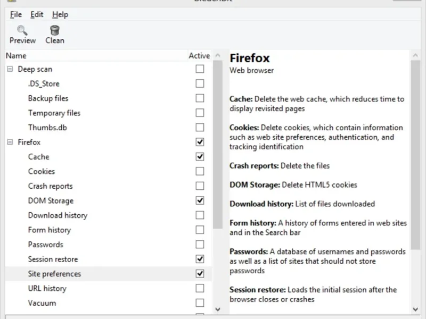426x319 pixels.
Task: Check the Thumbs.db checkbox
Action: tap(200, 128)
